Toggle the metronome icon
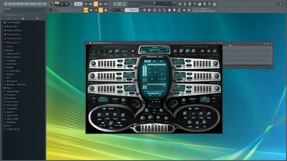 pos(86,4)
